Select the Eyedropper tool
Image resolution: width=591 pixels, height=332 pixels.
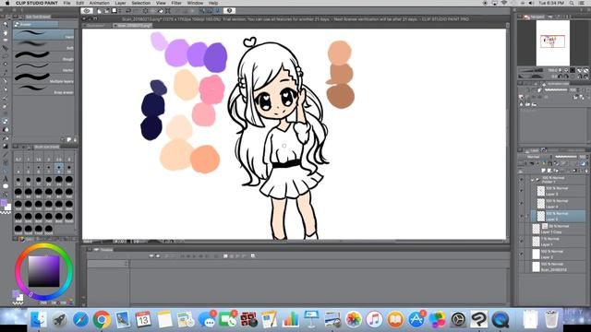click(6, 72)
